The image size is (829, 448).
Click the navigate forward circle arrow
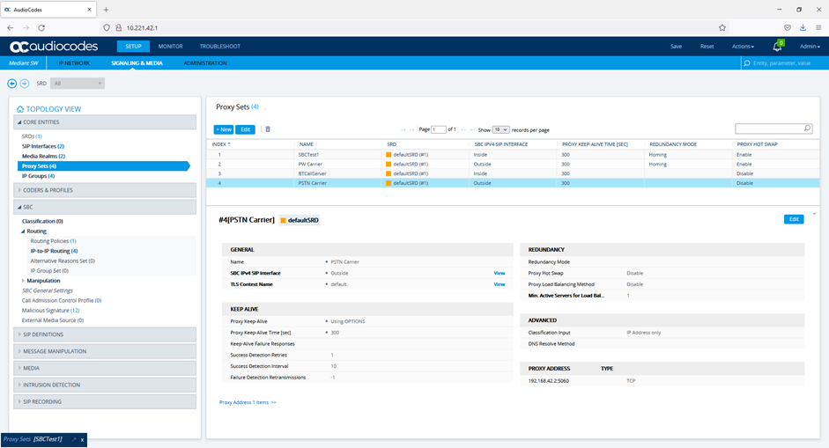[x=25, y=84]
